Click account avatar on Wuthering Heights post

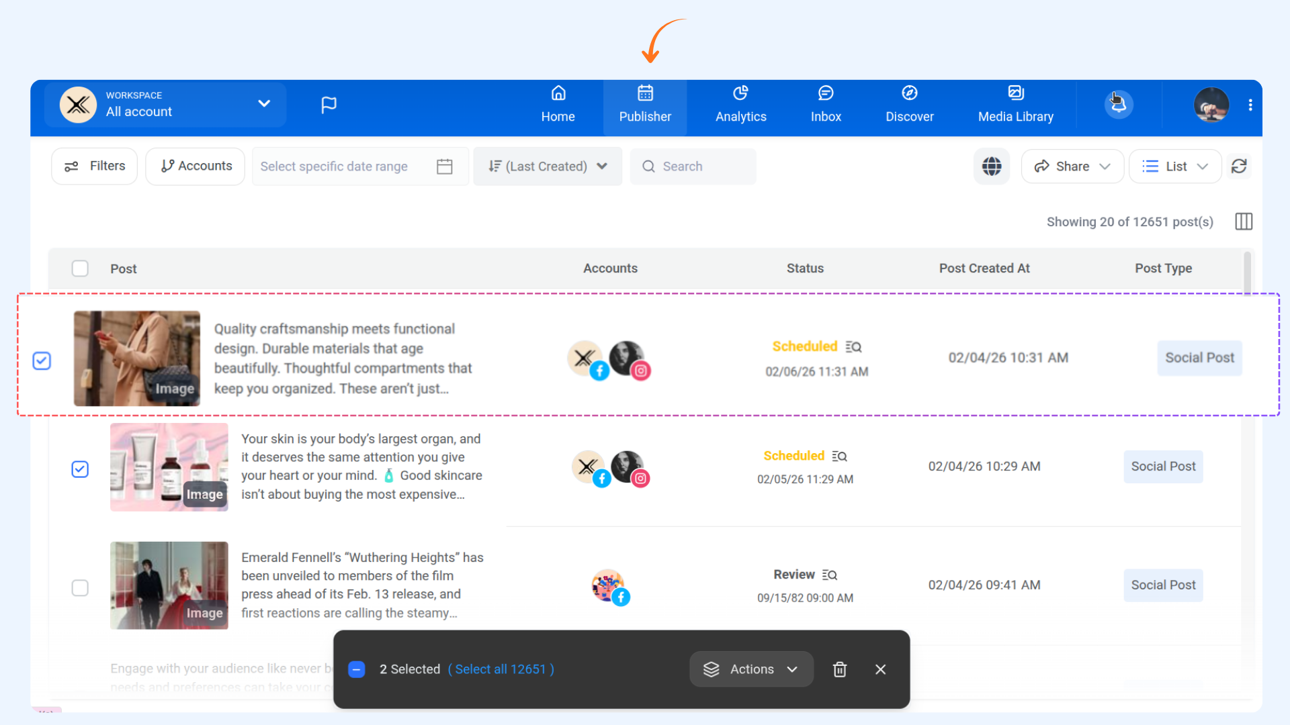click(x=610, y=587)
